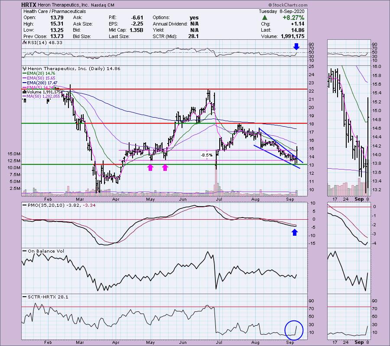Click the Jun label under the SCTR panel

(183, 342)
